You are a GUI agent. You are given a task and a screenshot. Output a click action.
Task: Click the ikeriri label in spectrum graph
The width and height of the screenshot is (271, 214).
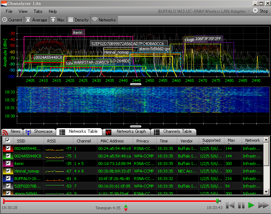tap(78, 33)
